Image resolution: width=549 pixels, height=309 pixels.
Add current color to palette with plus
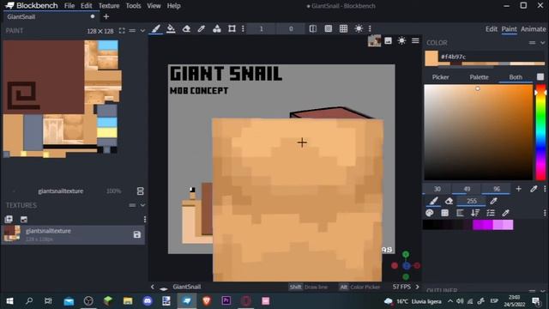coord(518,189)
